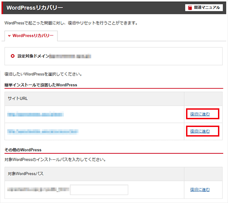228x203 pixels.
Task: Open the second blurred site URL link
Action: [43, 132]
